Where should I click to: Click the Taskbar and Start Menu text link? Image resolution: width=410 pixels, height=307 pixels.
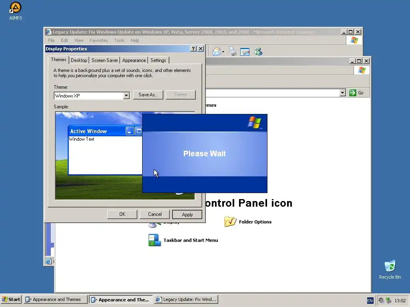coord(191,240)
